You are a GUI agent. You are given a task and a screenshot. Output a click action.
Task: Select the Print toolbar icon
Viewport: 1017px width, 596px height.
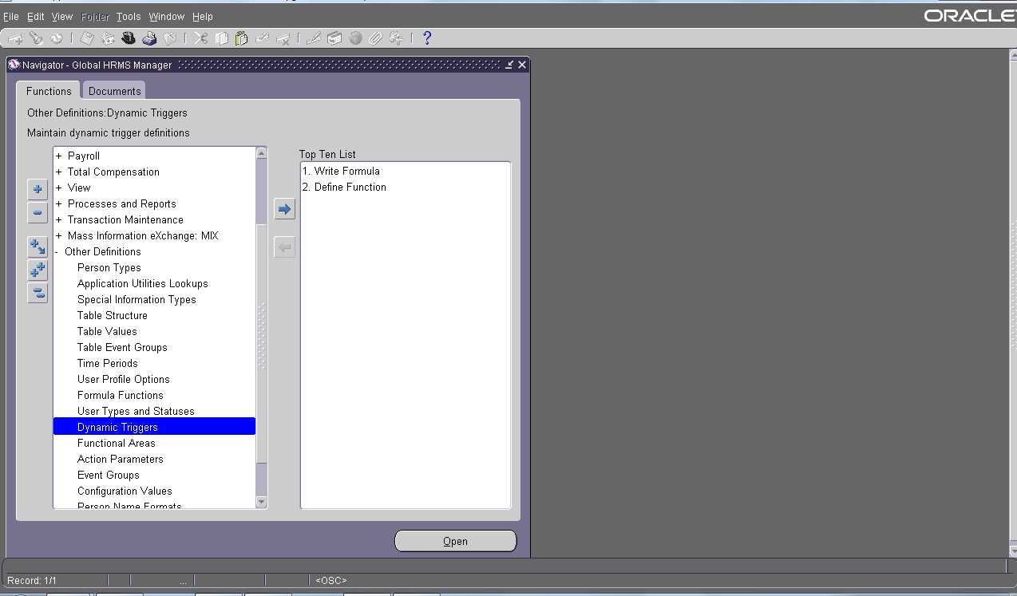click(149, 37)
